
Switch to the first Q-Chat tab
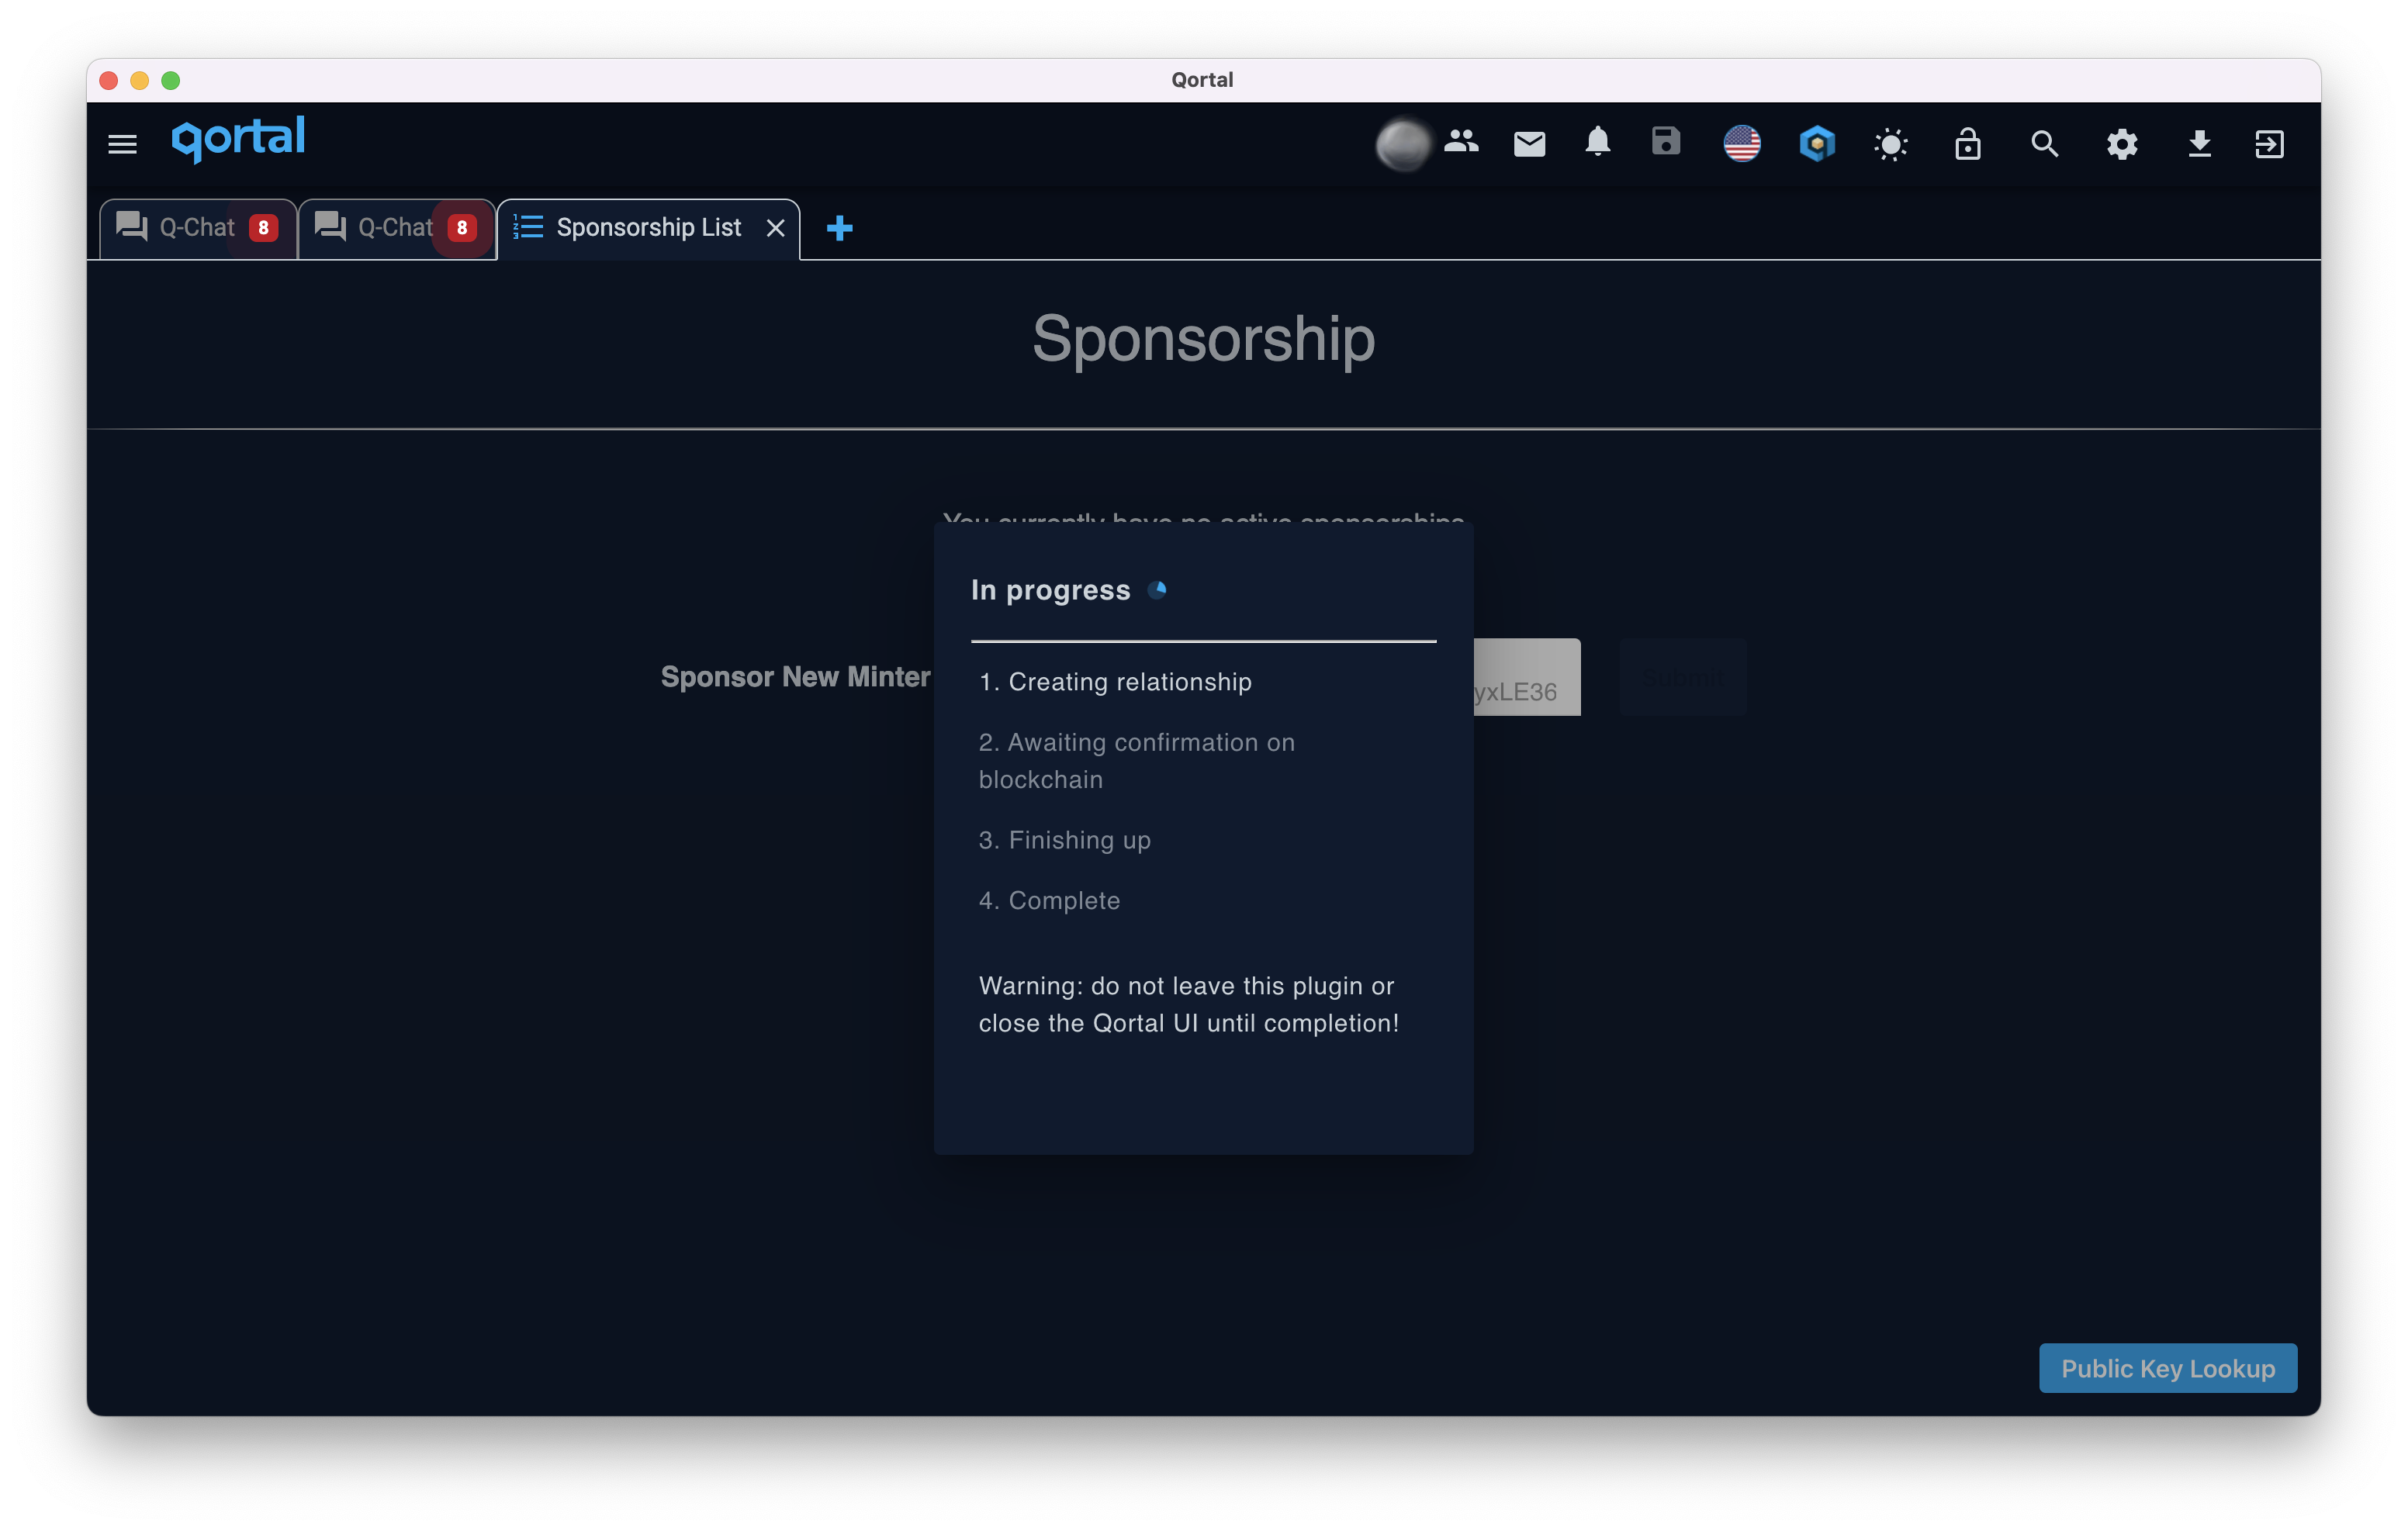point(198,228)
